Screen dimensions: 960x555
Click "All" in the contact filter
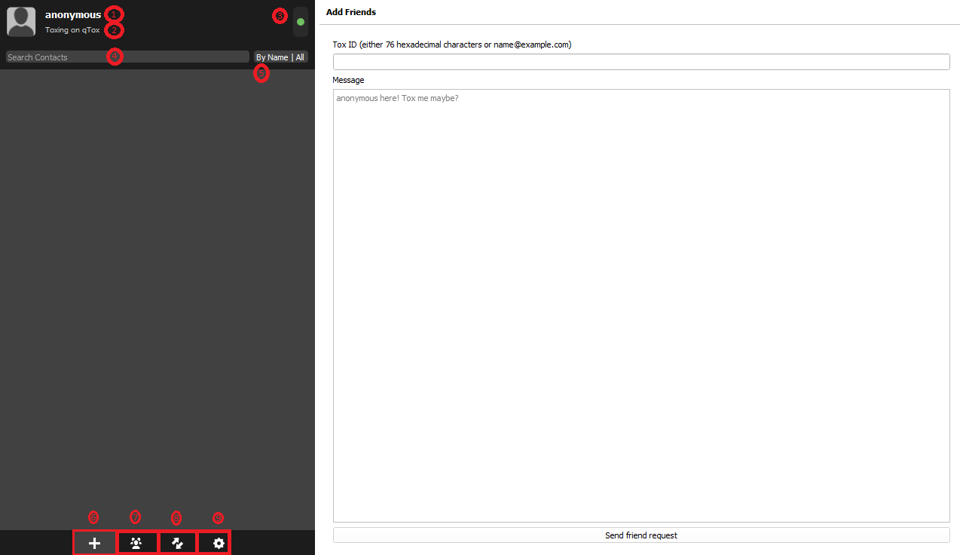point(300,57)
